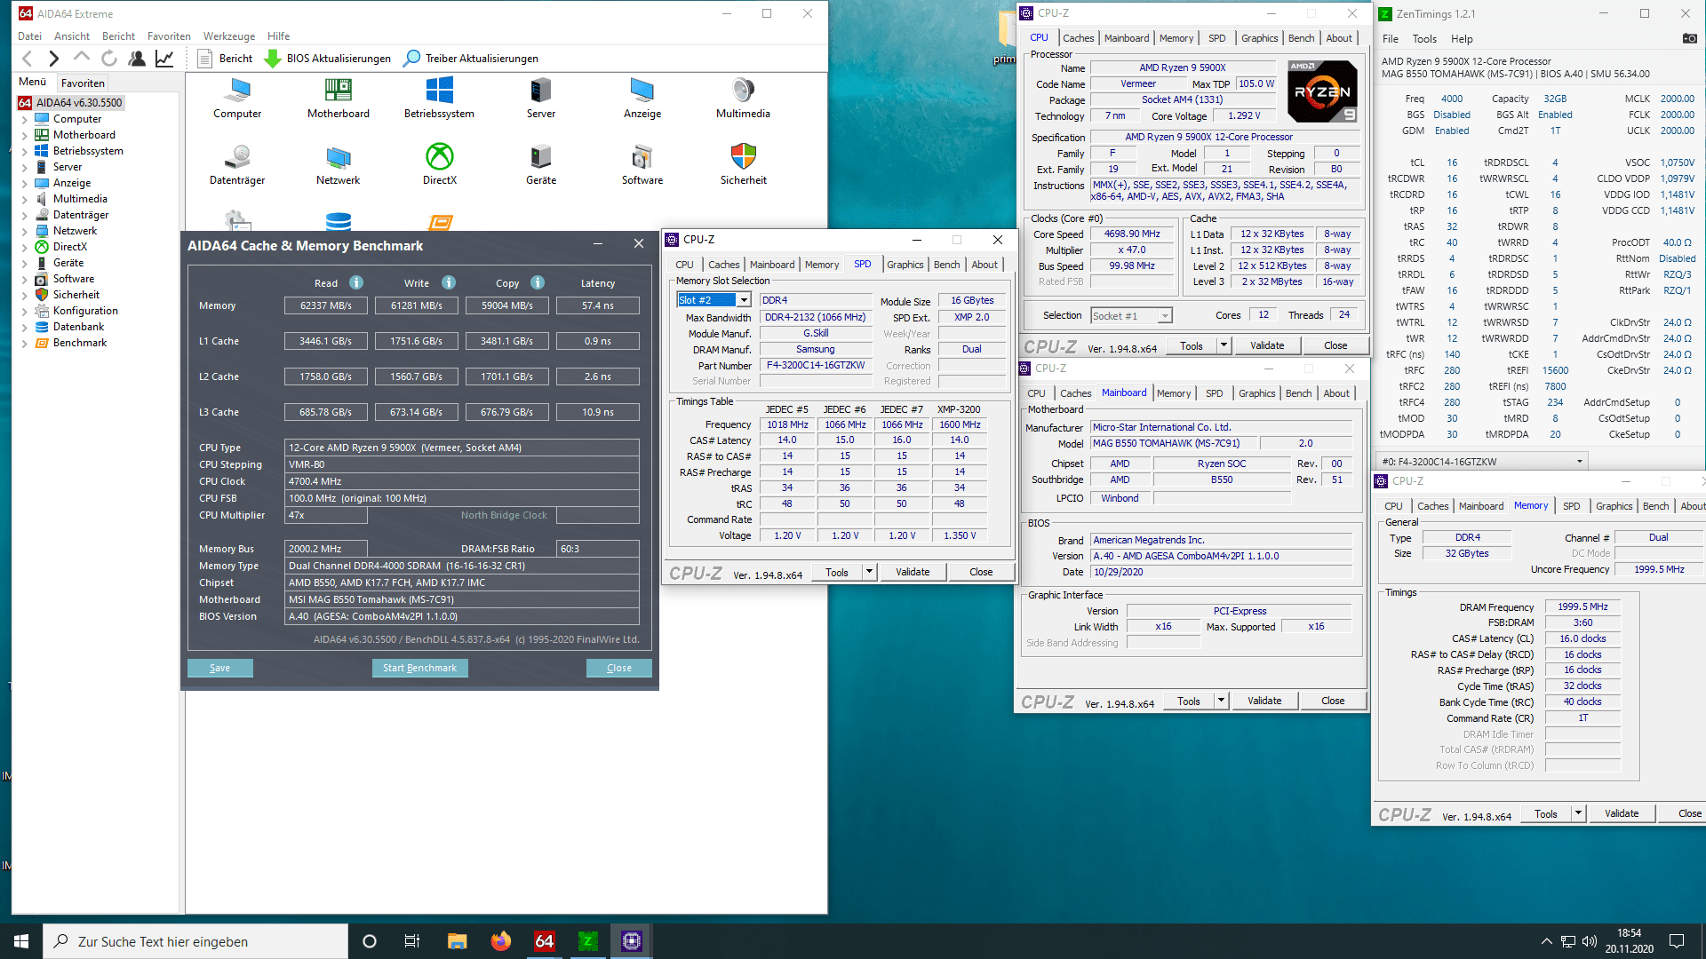Image resolution: width=1706 pixels, height=959 pixels.
Task: Click the AIDA64 back navigation arrow
Action: click(x=28, y=59)
